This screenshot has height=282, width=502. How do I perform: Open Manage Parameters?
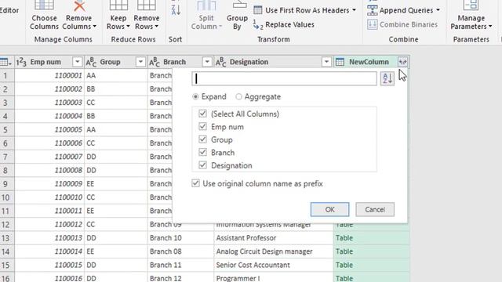pos(471,16)
